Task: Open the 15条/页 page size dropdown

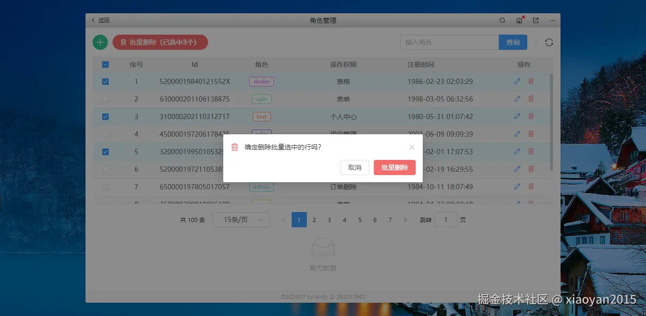Action: 241,219
